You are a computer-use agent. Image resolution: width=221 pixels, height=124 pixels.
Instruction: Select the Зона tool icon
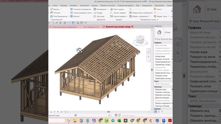coord(155,9)
